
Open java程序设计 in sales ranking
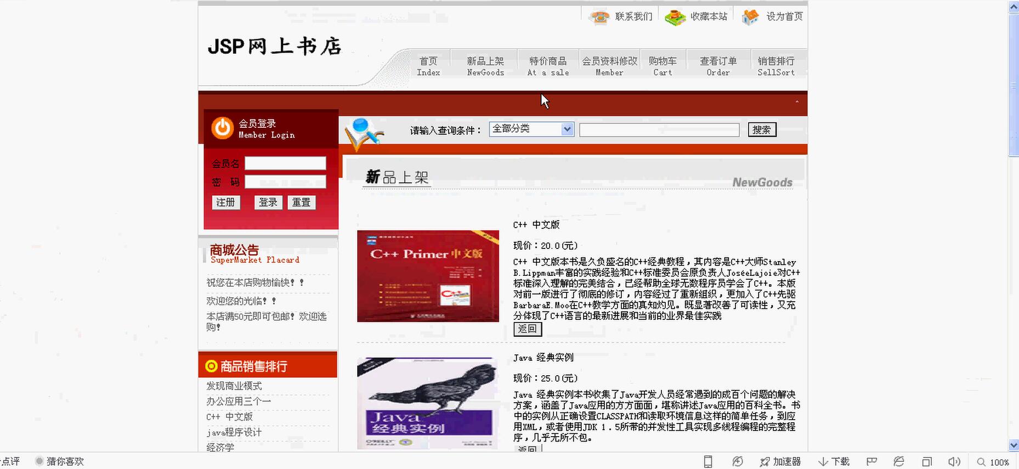tap(234, 432)
